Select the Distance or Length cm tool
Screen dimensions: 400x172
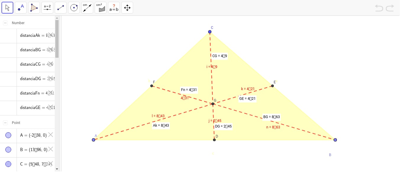tap(87, 8)
